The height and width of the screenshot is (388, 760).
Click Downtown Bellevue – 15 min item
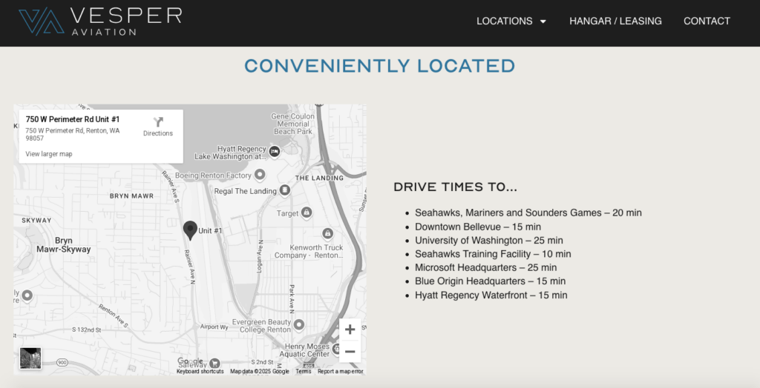[x=478, y=227]
